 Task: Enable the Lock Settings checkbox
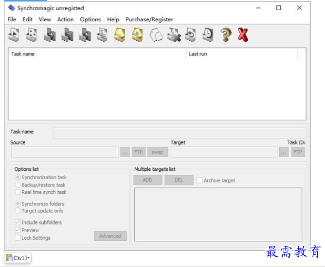tap(18, 238)
